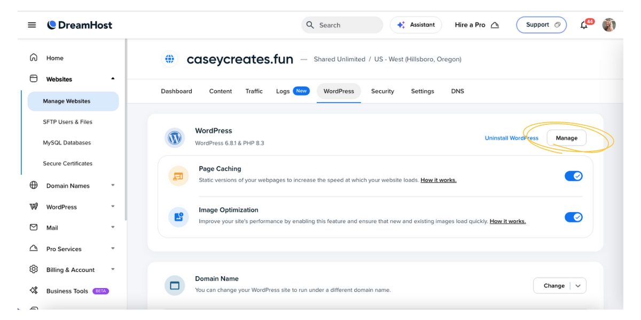Open the dropdown arrow next to Change
641x320 pixels.
[x=578, y=286]
